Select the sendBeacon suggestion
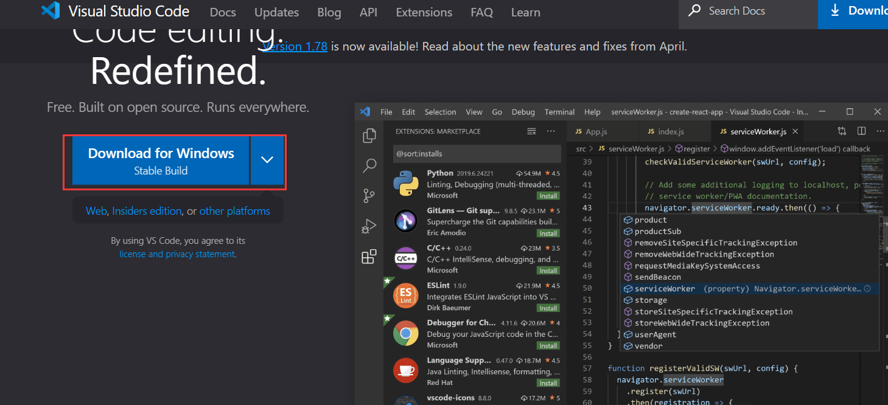The height and width of the screenshot is (405, 888). (x=749, y=277)
